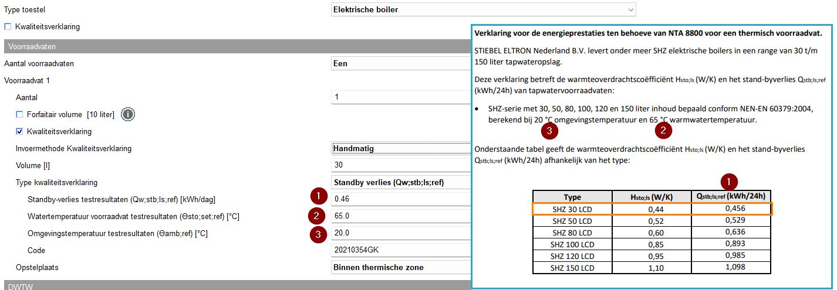Click the Watertemperatuur field showing 65.0

pos(401,216)
